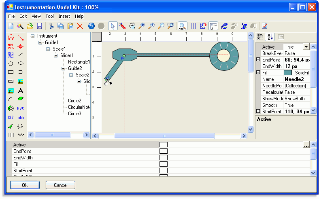The width and height of the screenshot is (319, 199).
Task: Select the MIN MAX tool
Action: click(x=11, y=47)
